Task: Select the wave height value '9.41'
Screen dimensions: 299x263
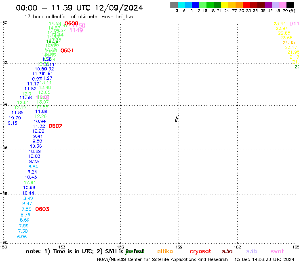Action: click(38, 136)
